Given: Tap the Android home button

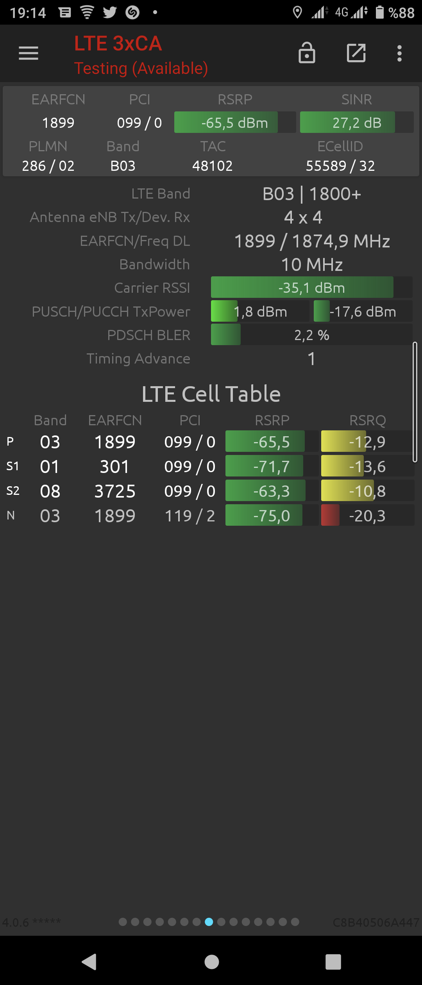Looking at the screenshot, I should (x=212, y=962).
